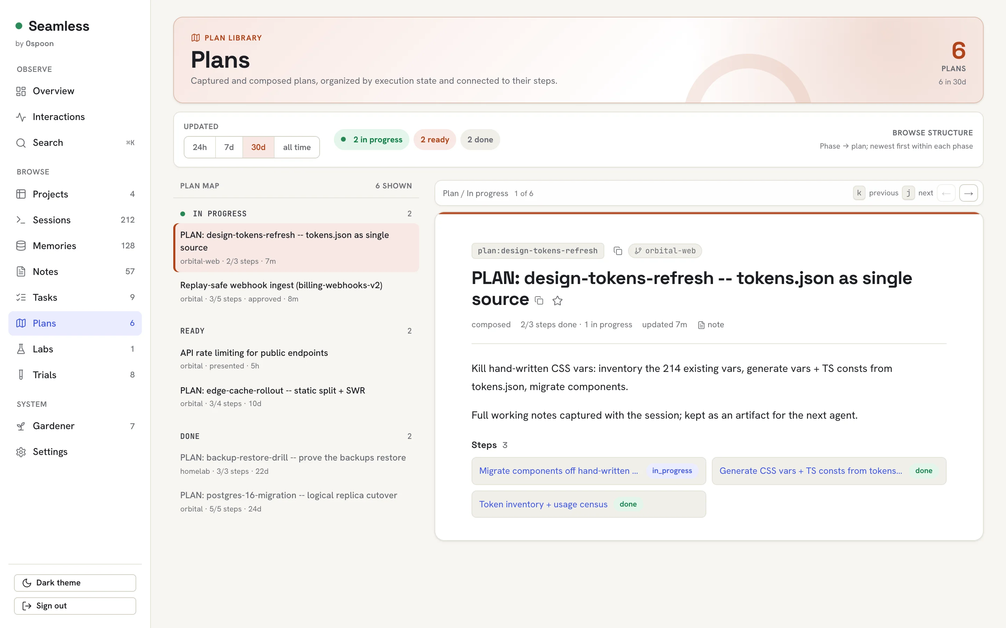Click the orbital-web branch tag
The height and width of the screenshot is (628, 1006).
665,251
